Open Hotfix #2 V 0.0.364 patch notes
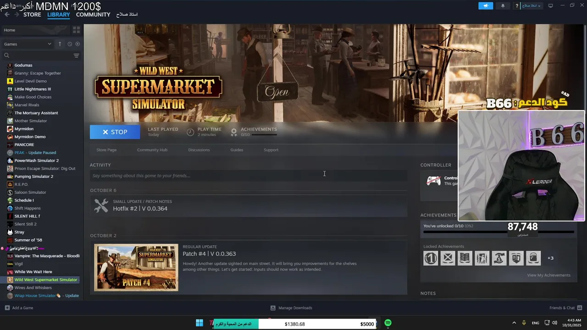Screen dimensions: 587x330 [140, 209]
